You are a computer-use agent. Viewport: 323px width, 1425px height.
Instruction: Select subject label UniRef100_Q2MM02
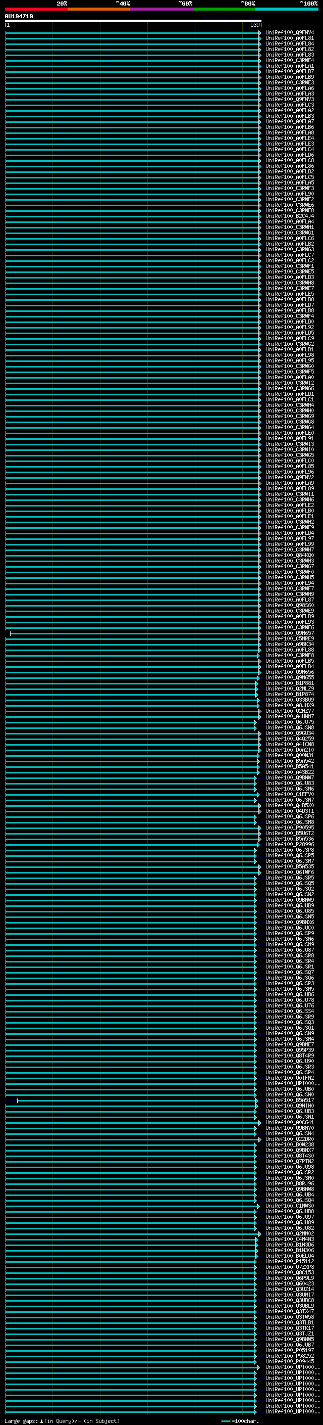coord(290,1233)
